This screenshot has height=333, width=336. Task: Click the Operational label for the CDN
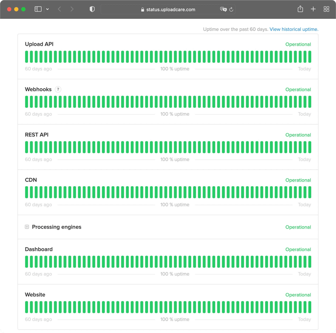click(298, 180)
